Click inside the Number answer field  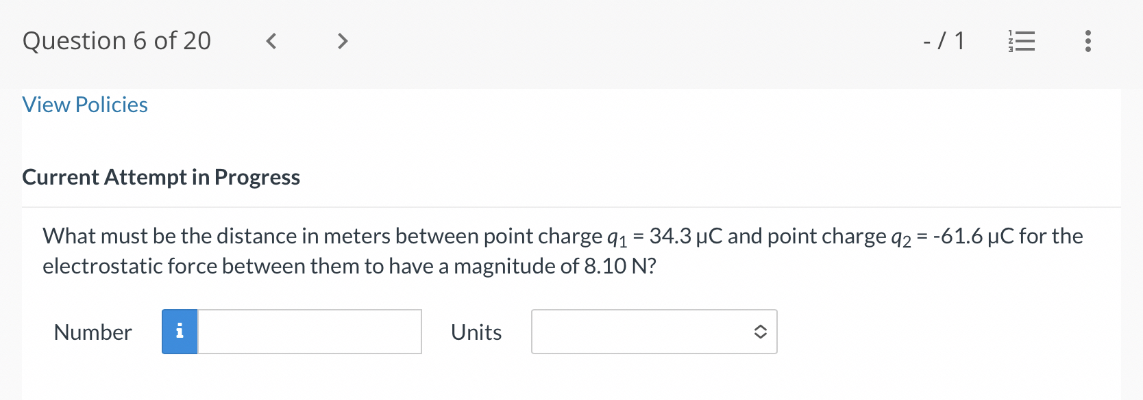click(308, 331)
